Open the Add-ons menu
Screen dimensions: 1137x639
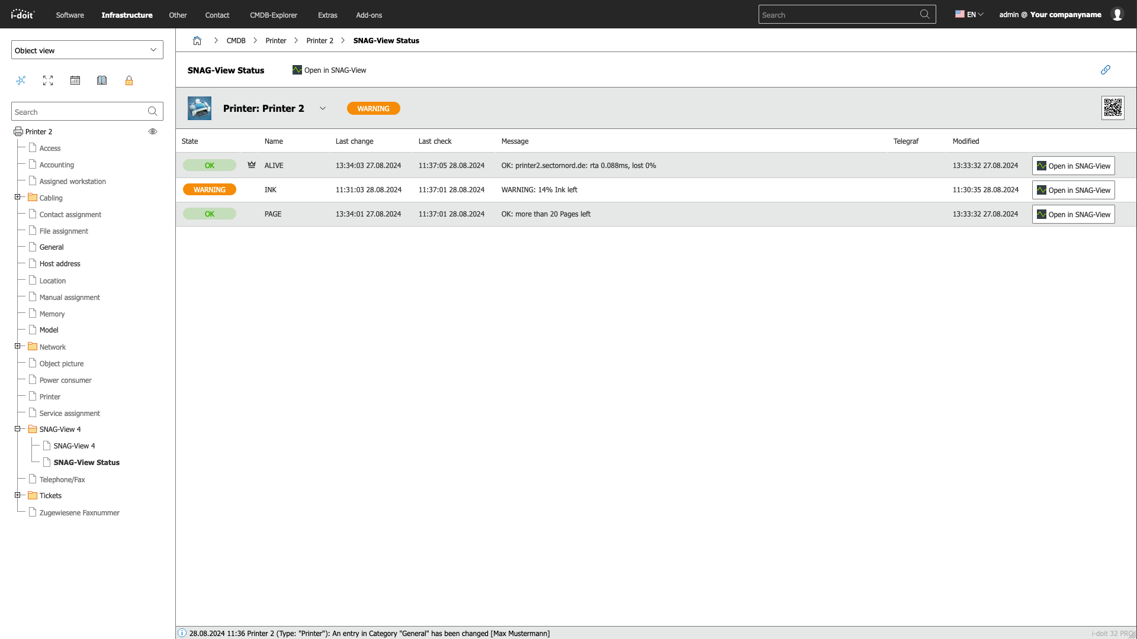click(368, 15)
